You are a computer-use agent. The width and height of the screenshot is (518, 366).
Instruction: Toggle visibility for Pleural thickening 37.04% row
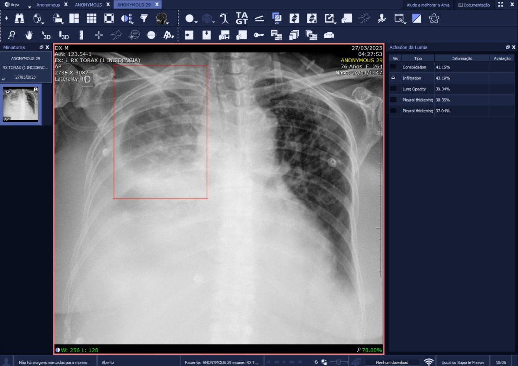[x=393, y=111]
